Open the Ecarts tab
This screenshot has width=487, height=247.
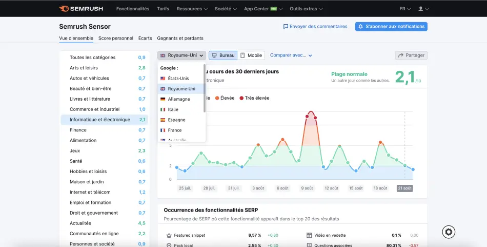(145, 39)
